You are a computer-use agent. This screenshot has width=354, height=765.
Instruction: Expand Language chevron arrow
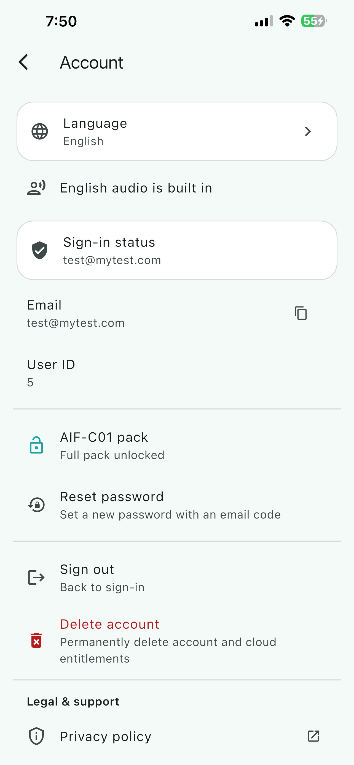(x=308, y=131)
